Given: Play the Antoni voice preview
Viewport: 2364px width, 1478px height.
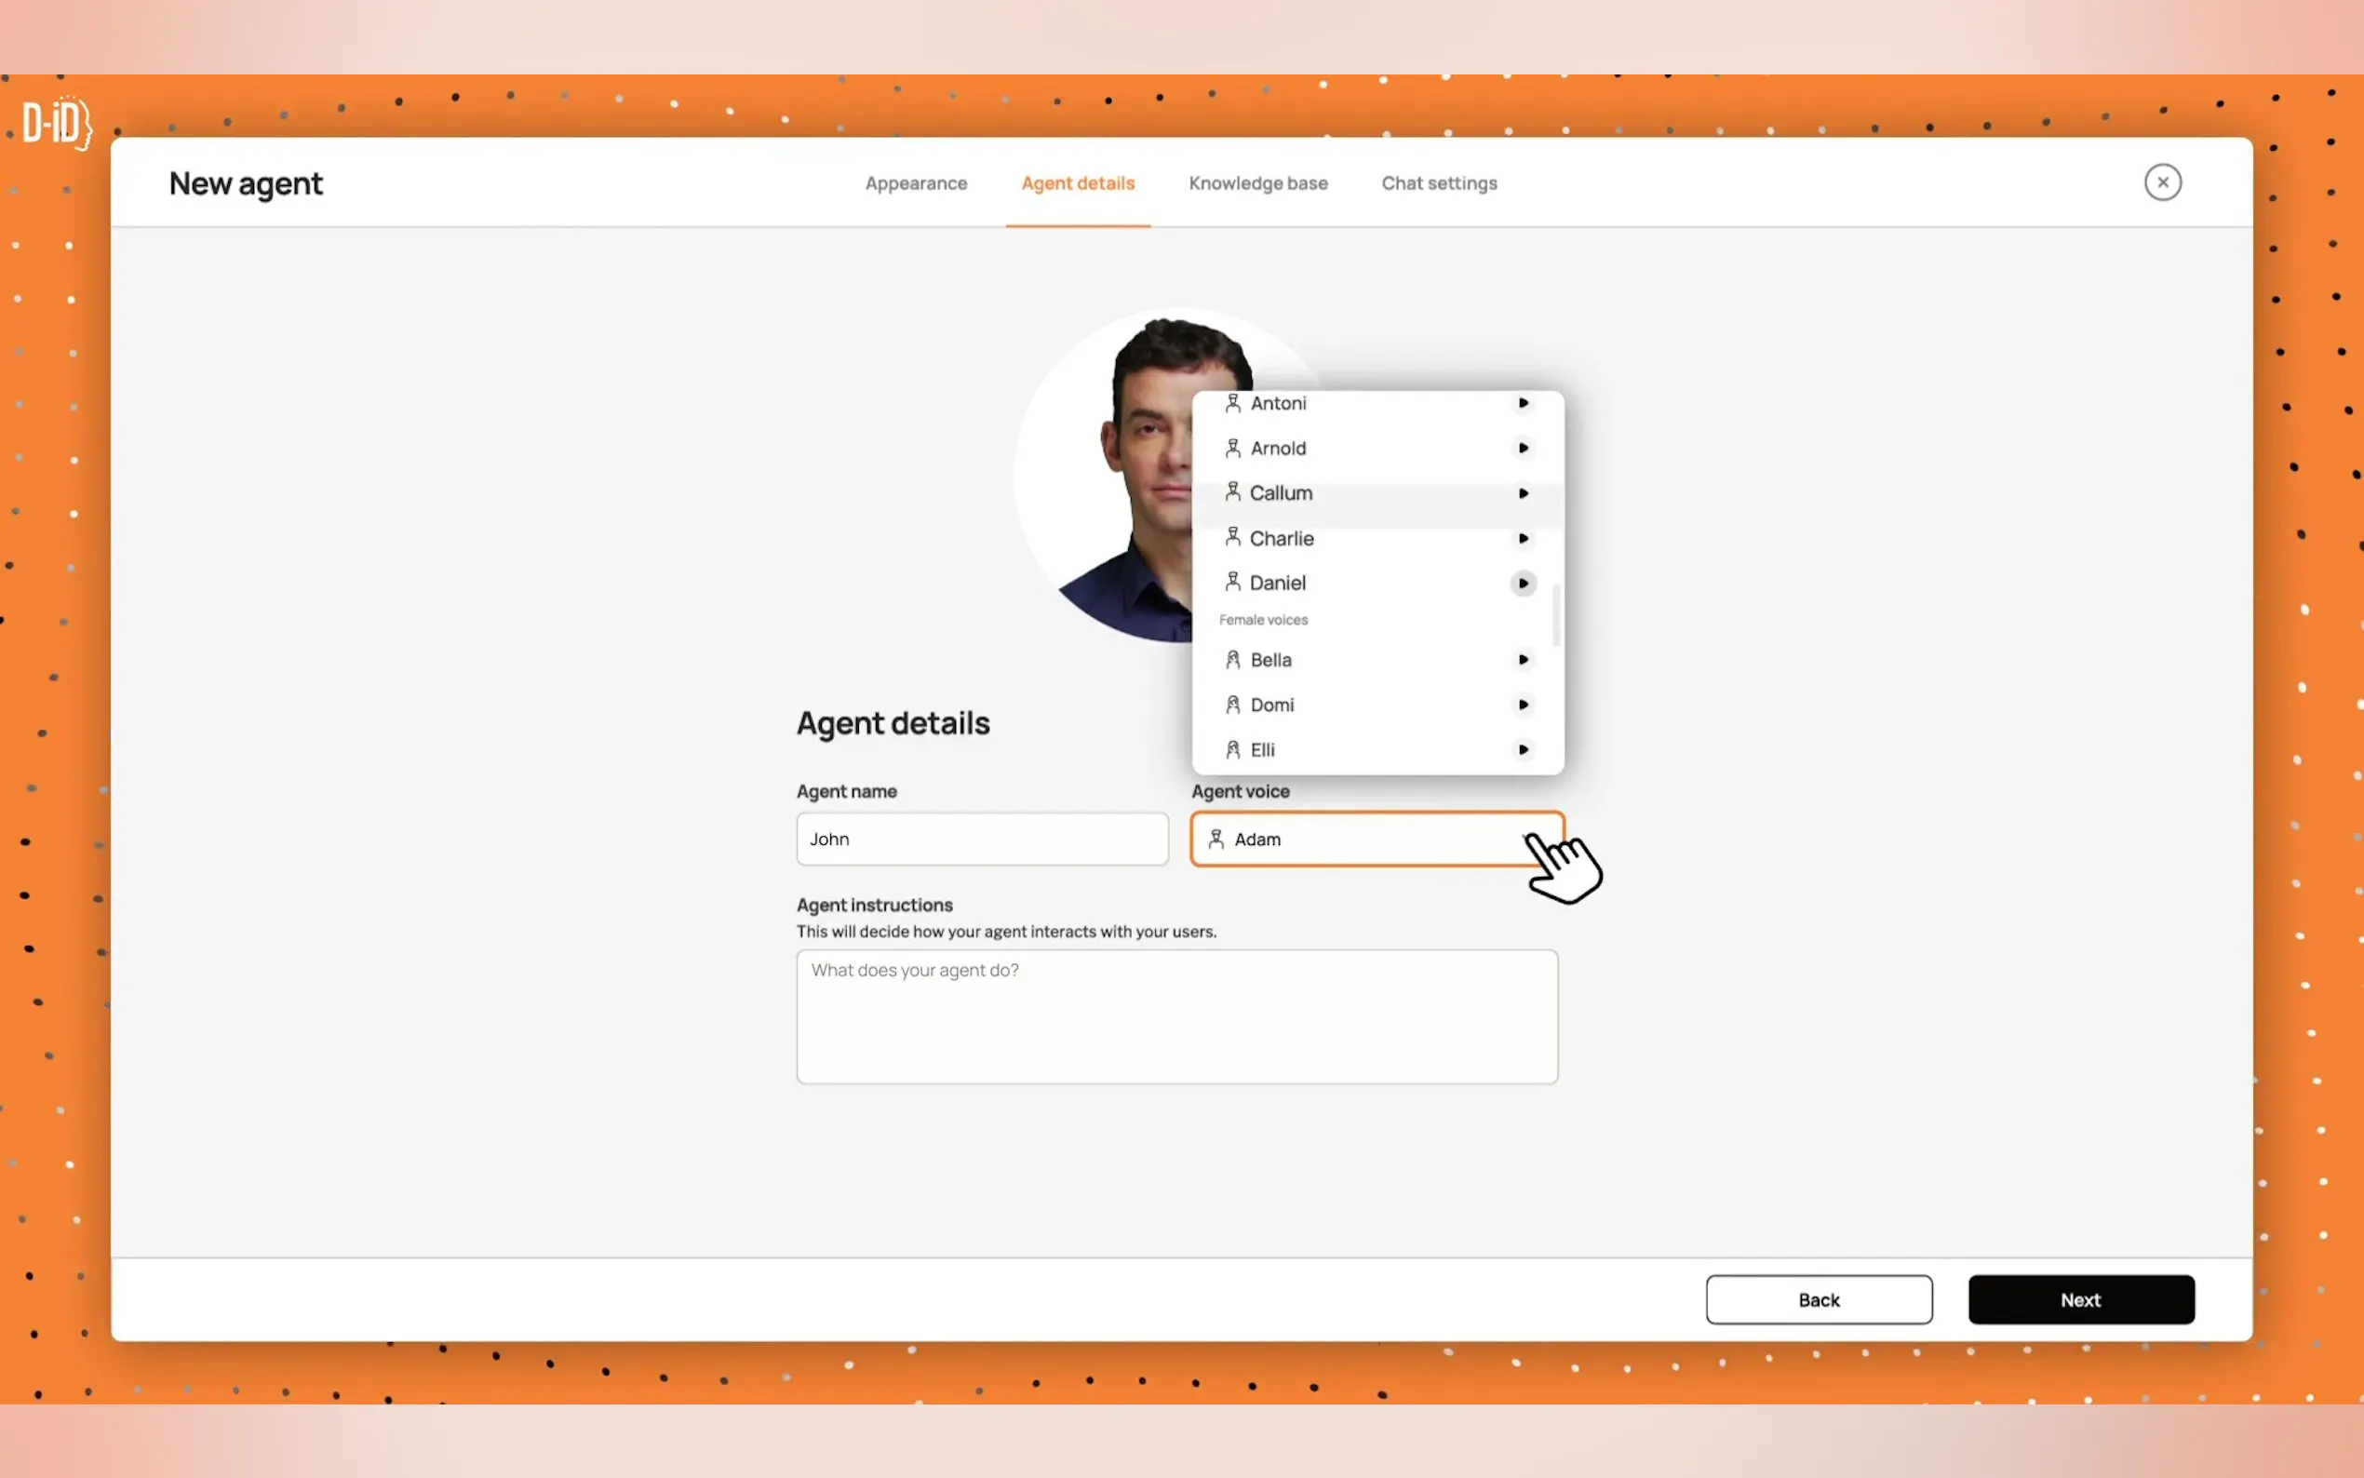Looking at the screenshot, I should [1523, 403].
